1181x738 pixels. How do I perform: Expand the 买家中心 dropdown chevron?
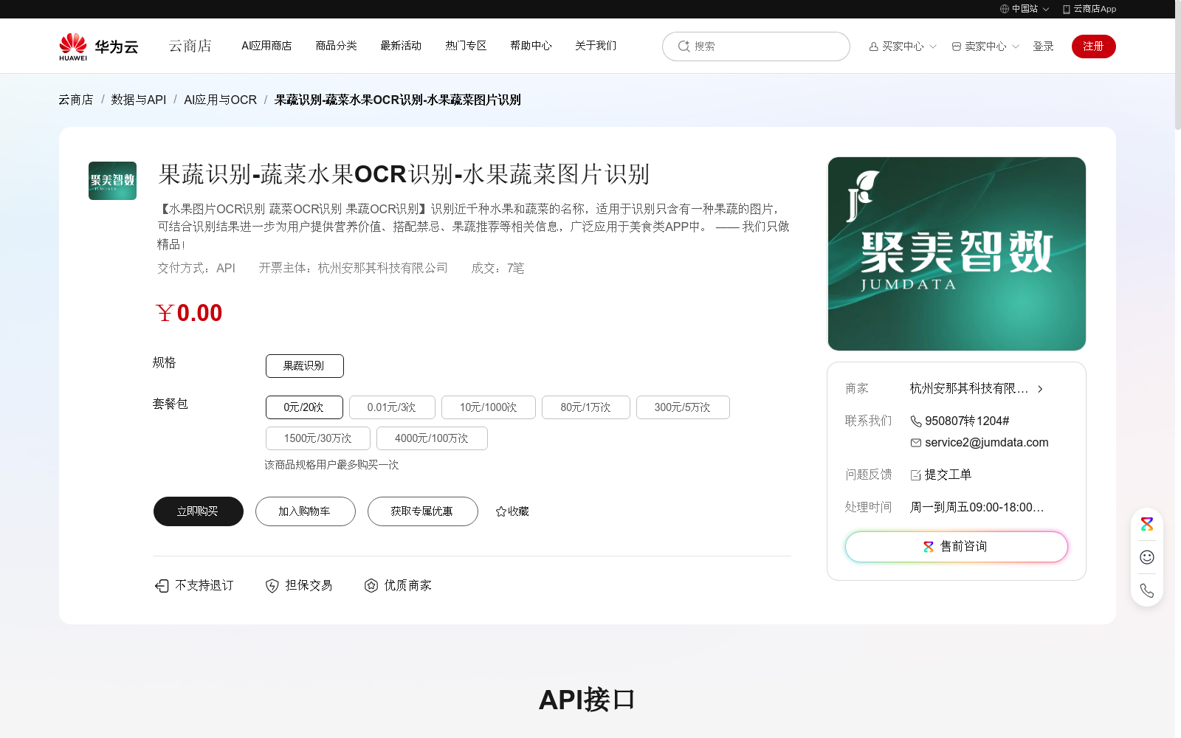933,46
